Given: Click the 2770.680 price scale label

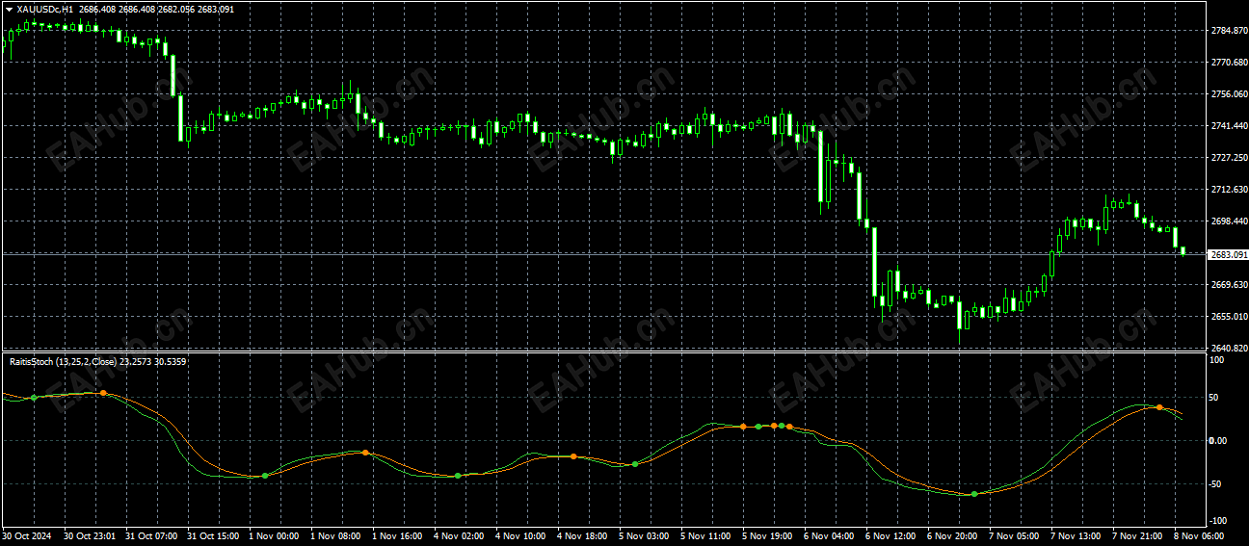Looking at the screenshot, I should point(1228,63).
